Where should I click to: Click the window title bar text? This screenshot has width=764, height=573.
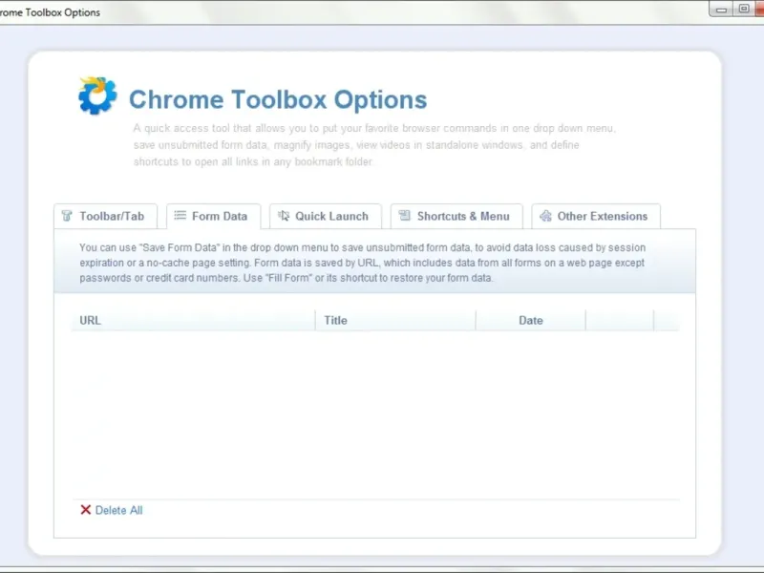tap(50, 12)
